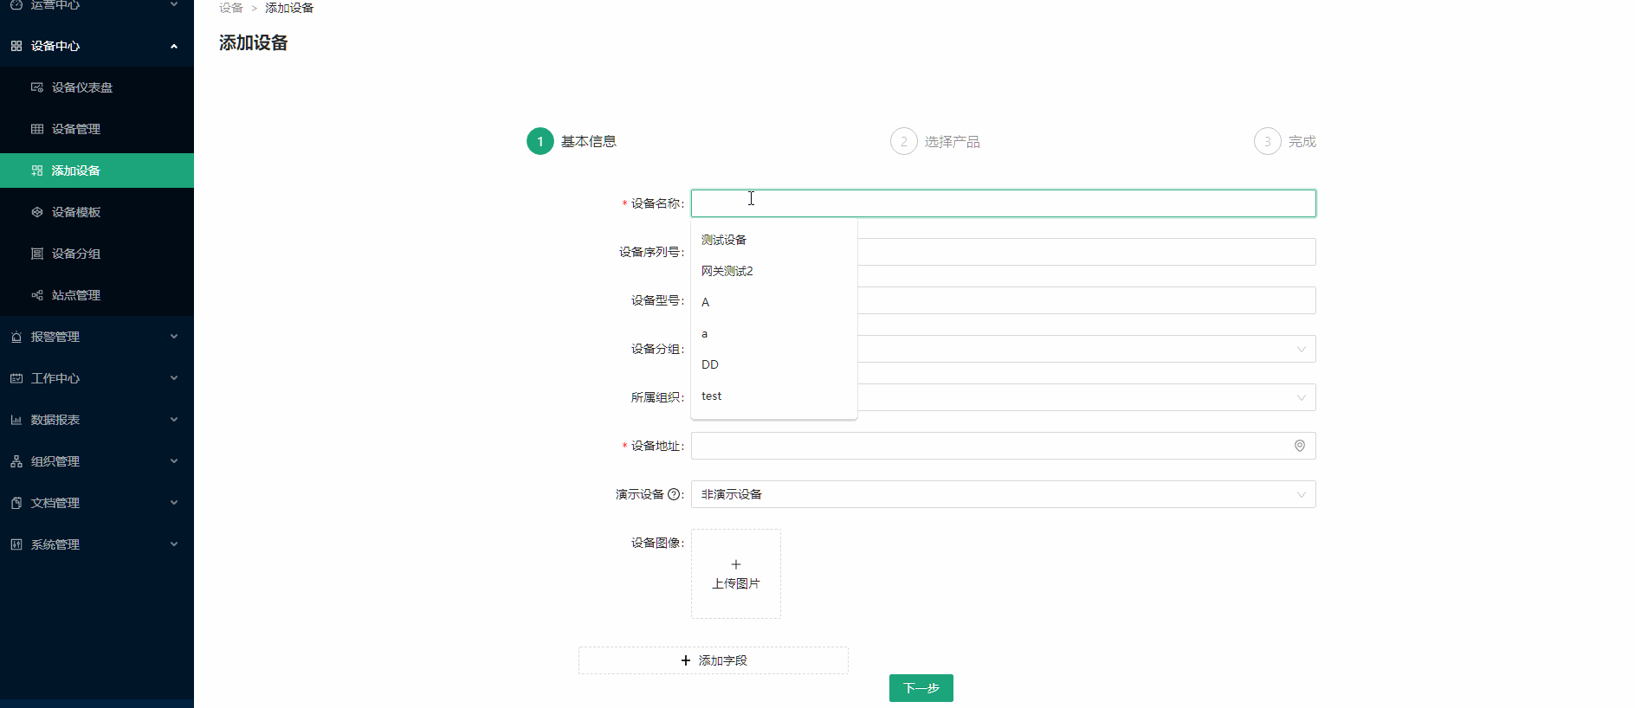Expand the 系统管理 sidebar menu
Viewport: 1635px width, 708px height.
tap(96, 544)
